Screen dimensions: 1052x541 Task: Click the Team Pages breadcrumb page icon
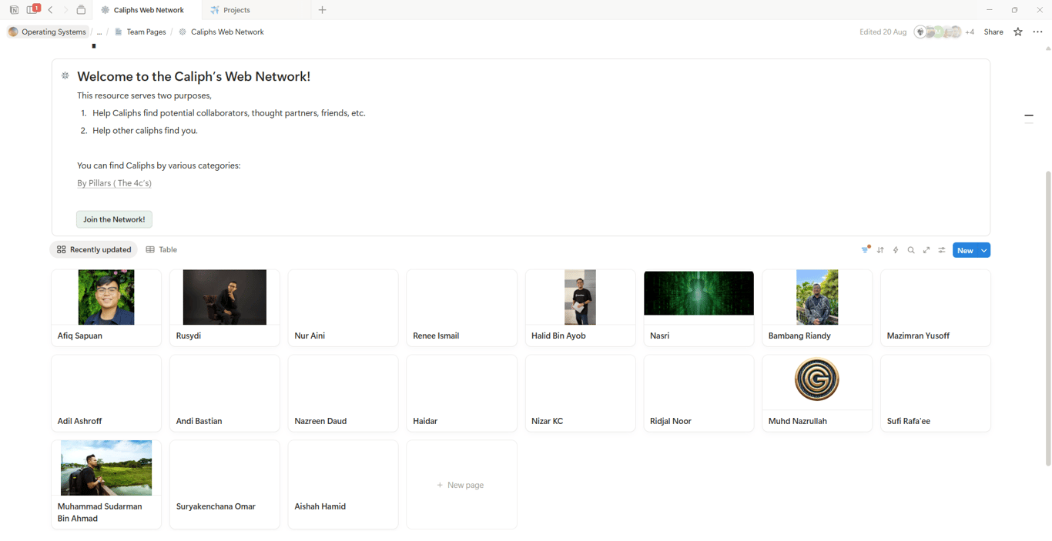click(119, 32)
